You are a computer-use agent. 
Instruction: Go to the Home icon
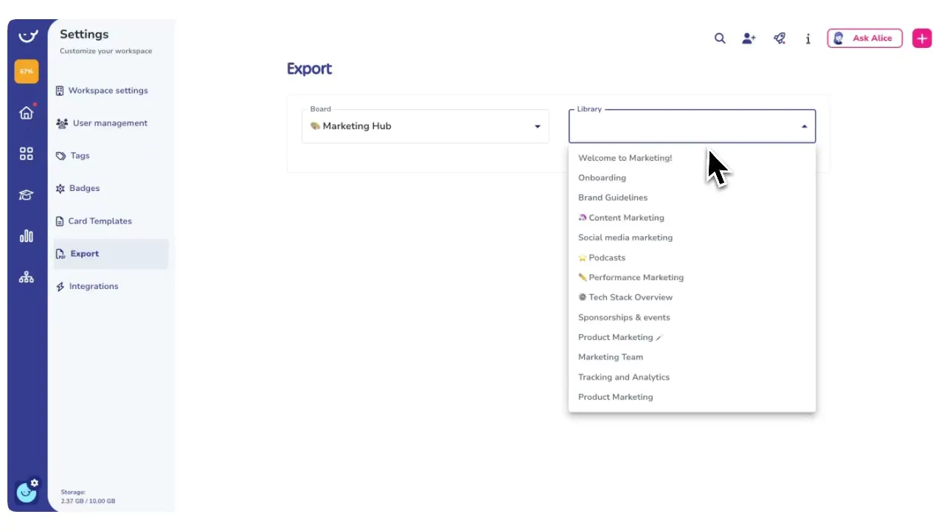pyautogui.click(x=27, y=112)
